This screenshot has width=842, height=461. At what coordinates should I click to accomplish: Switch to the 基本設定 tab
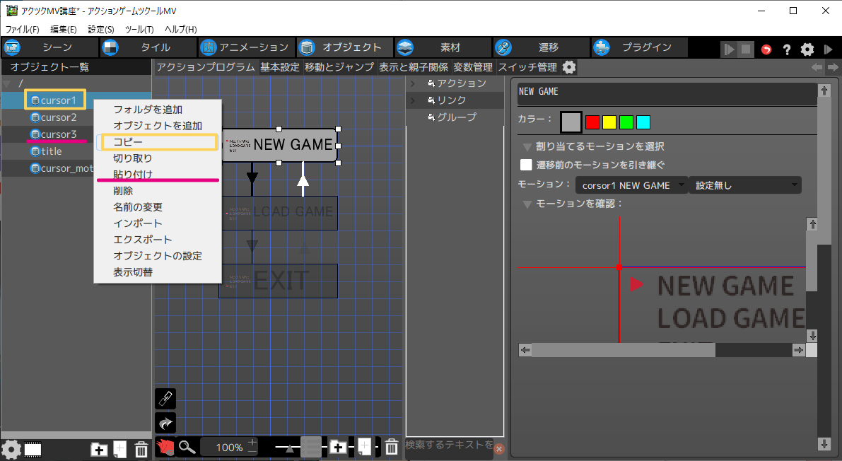[x=280, y=67]
